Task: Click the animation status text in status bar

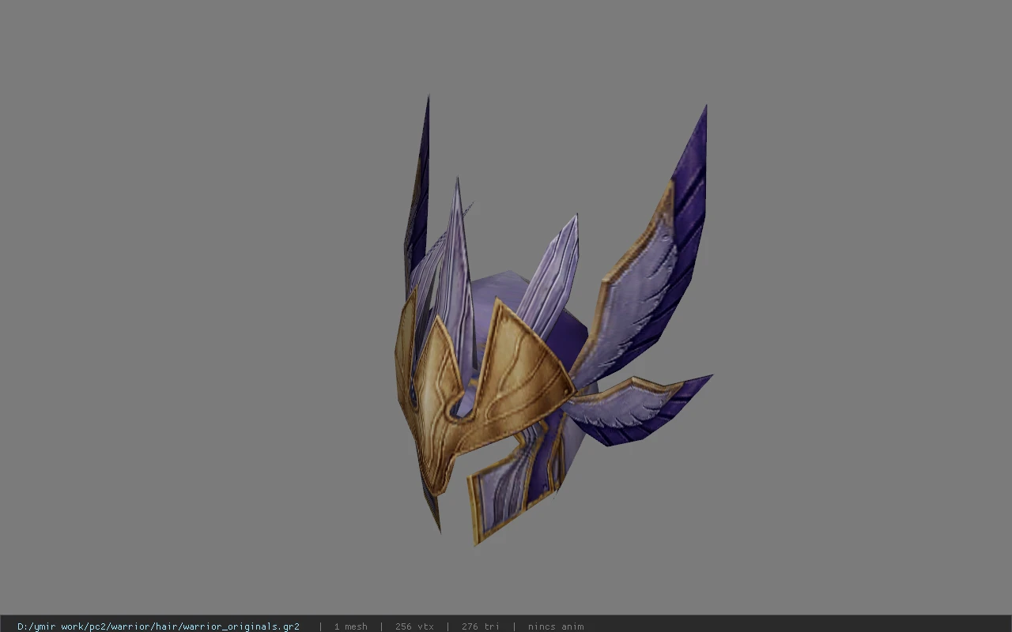Action: point(556,626)
